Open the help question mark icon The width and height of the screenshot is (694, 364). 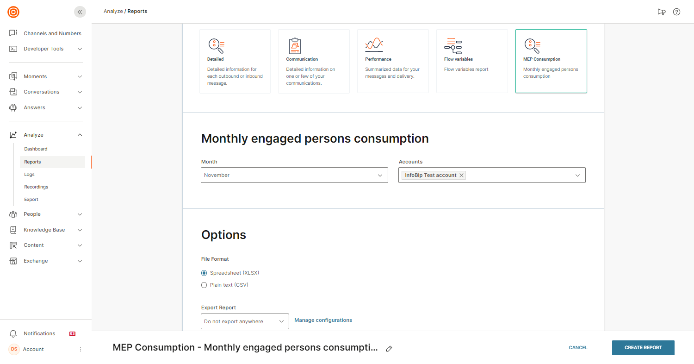[676, 12]
